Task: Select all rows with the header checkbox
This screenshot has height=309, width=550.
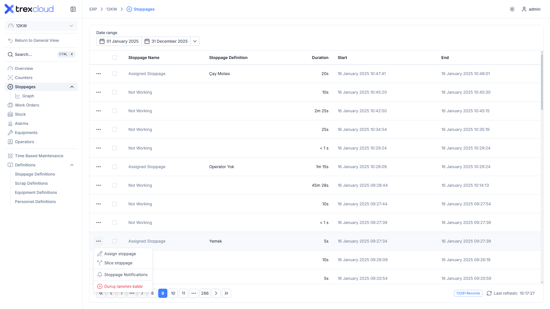Action: tap(115, 58)
